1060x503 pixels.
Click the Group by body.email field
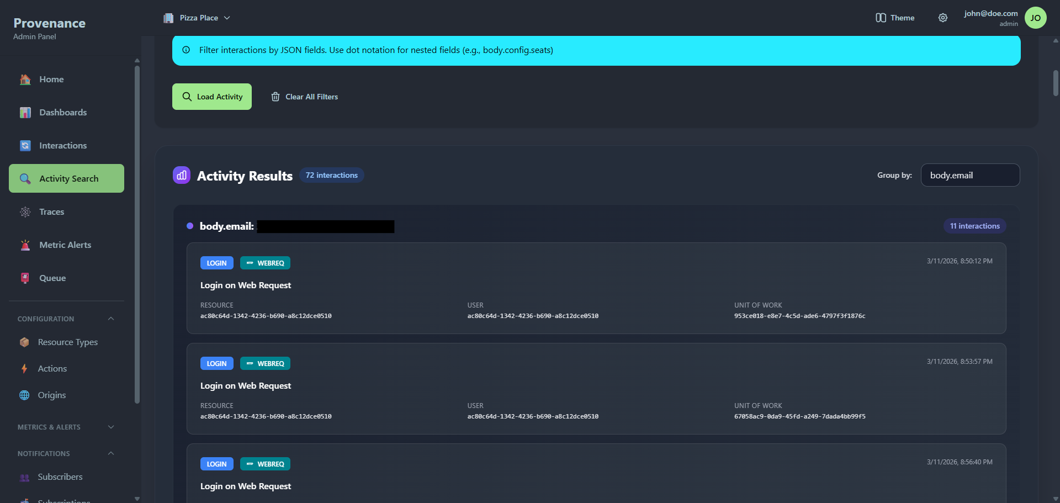970,175
